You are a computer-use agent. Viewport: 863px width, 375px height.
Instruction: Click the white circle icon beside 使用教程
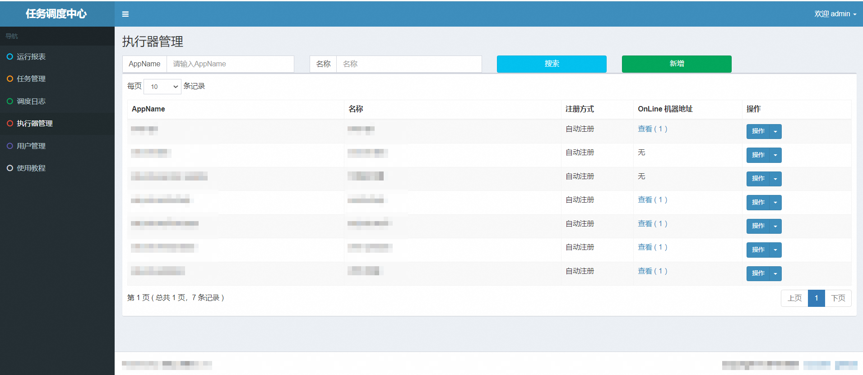[x=9, y=168]
